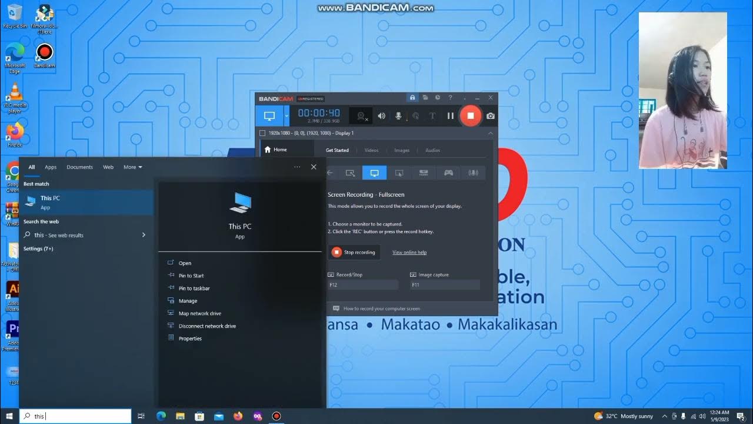Choose Pin to Start for This PC
The height and width of the screenshot is (424, 753).
click(240, 276)
